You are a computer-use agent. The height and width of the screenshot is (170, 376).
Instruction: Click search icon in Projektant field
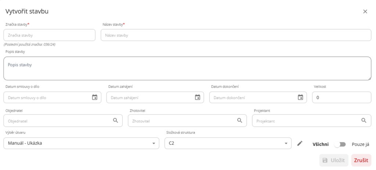(x=364, y=121)
